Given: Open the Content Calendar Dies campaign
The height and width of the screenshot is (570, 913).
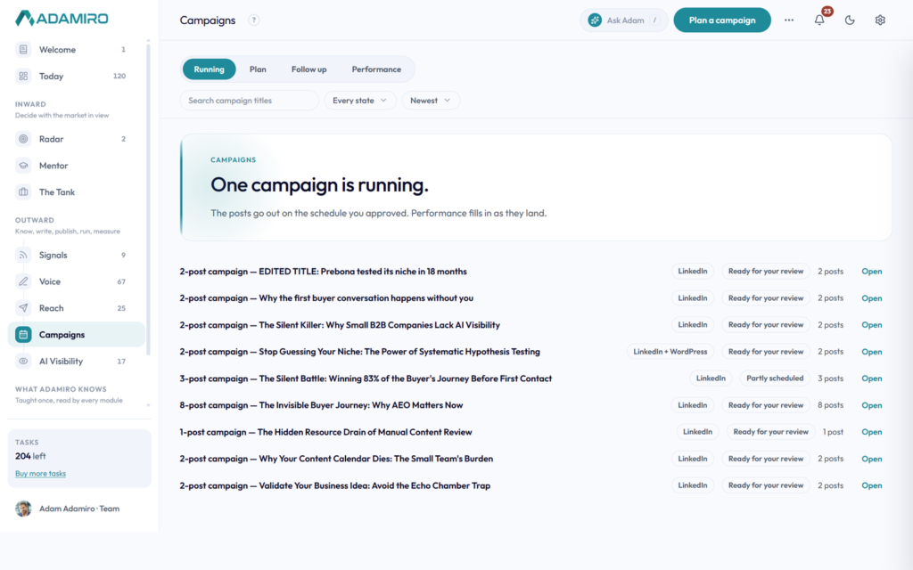Looking at the screenshot, I should (872, 459).
